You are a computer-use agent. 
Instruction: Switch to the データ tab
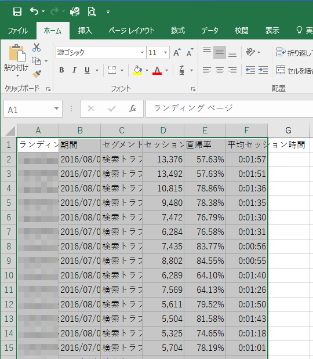[210, 31]
